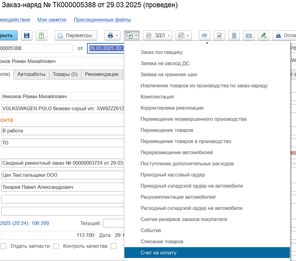
Task: Click the post document icon next to save
Action: (x=42, y=35)
